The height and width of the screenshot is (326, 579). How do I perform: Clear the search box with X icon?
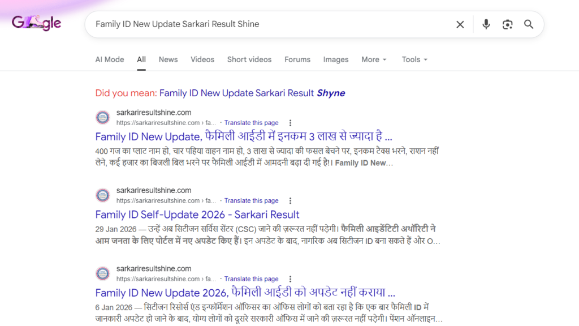tap(460, 24)
